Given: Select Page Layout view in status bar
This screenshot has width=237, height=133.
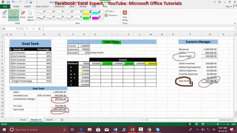Looking at the screenshot, I should (197, 124).
